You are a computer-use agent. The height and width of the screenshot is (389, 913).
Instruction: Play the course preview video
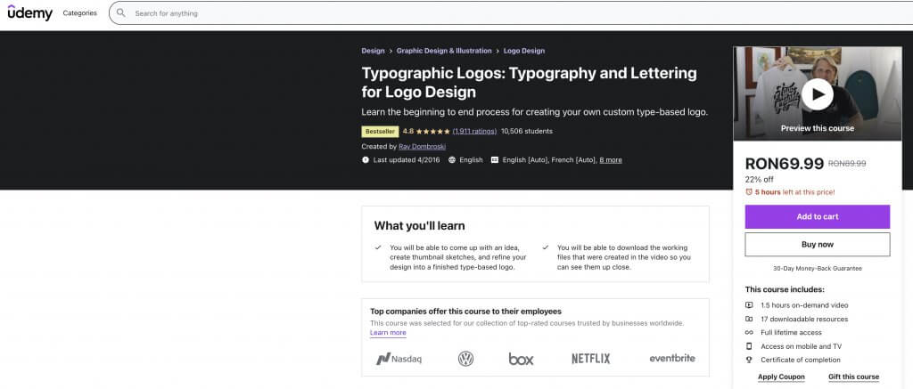817,94
